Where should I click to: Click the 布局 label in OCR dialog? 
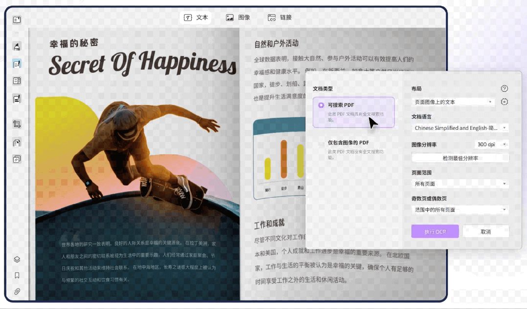(417, 88)
